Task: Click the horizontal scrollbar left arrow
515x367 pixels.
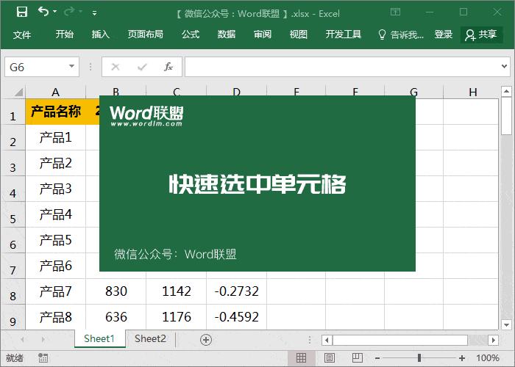Action: coord(327,340)
